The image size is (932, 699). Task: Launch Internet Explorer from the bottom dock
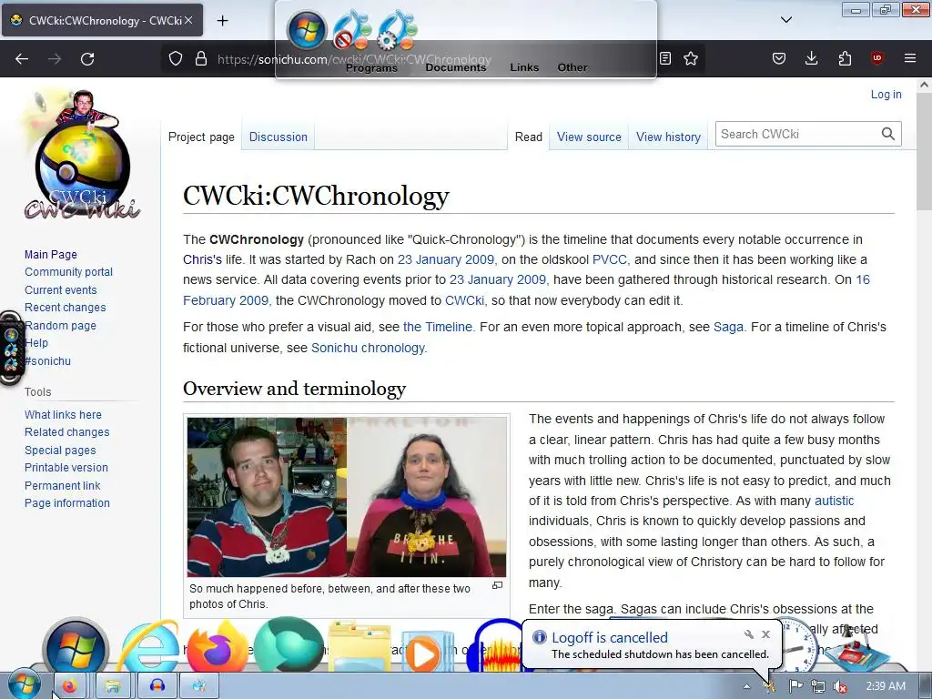(149, 647)
